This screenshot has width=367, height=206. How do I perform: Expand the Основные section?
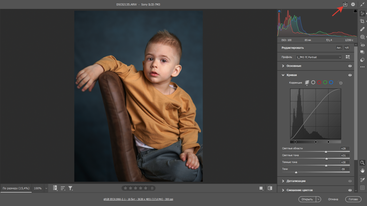[x=283, y=66]
